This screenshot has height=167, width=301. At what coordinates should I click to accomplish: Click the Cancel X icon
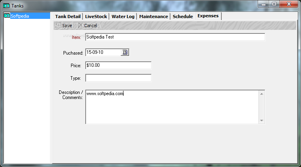pyautogui.click(x=80, y=25)
